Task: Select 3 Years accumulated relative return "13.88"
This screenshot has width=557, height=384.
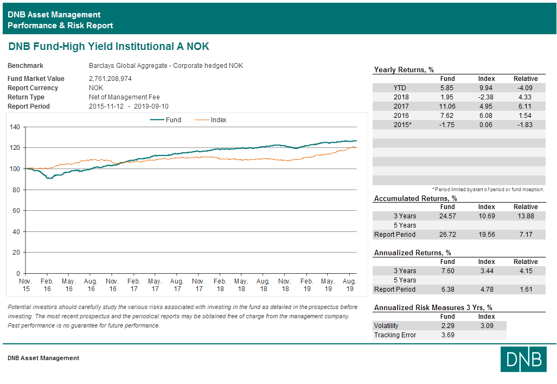Action: pyautogui.click(x=526, y=216)
